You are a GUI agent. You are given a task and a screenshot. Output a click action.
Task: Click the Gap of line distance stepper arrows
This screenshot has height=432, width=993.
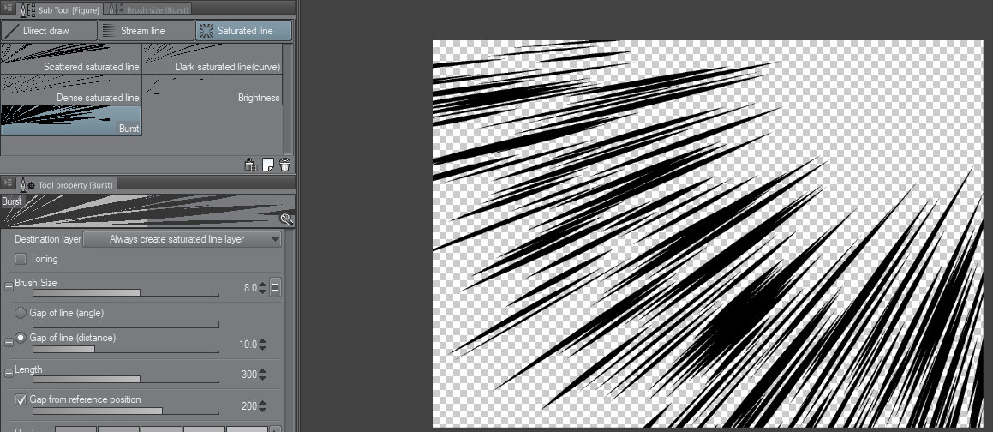pyautogui.click(x=263, y=345)
